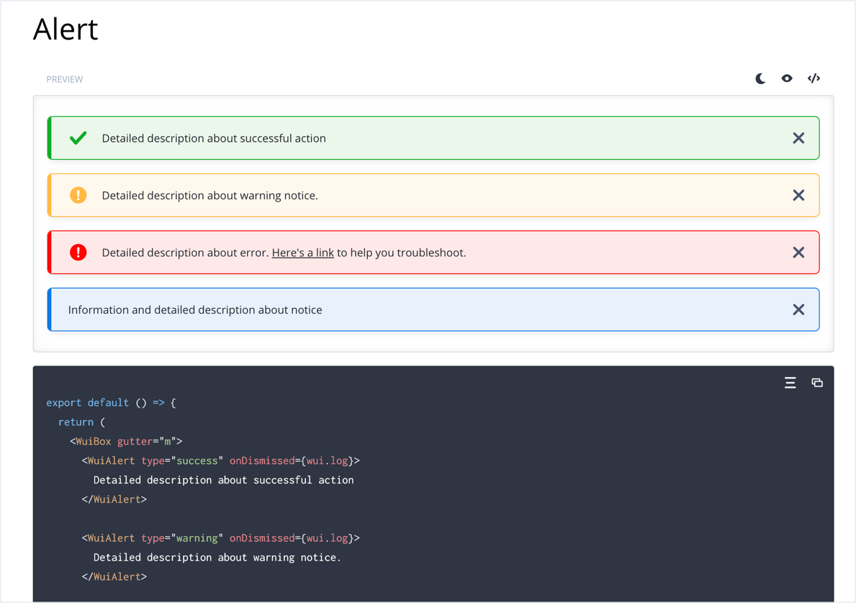The height and width of the screenshot is (603, 856).
Task: Click the green success checkmark icon
Action: (78, 137)
